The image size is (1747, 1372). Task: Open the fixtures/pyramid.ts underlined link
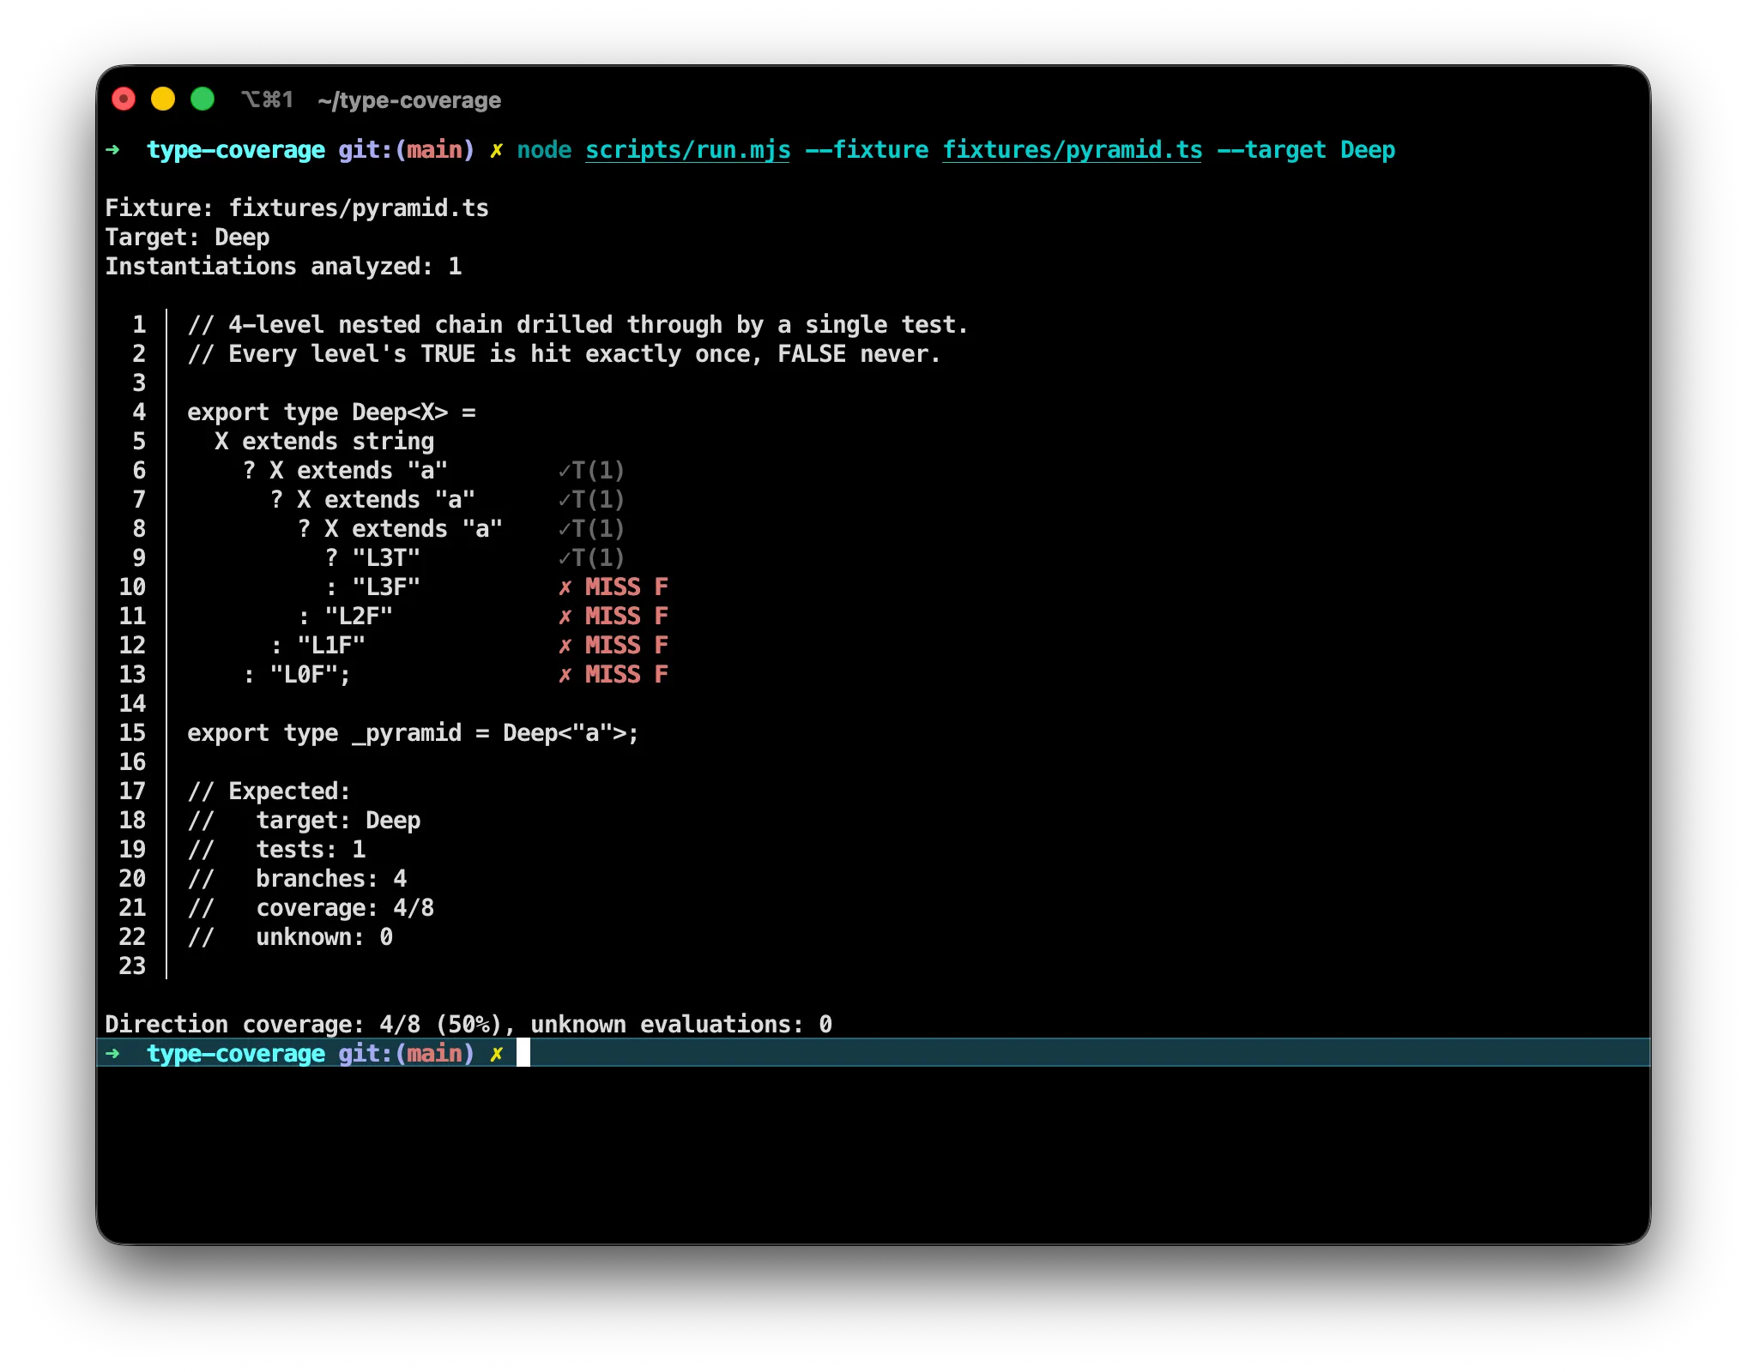pyautogui.click(x=1072, y=150)
